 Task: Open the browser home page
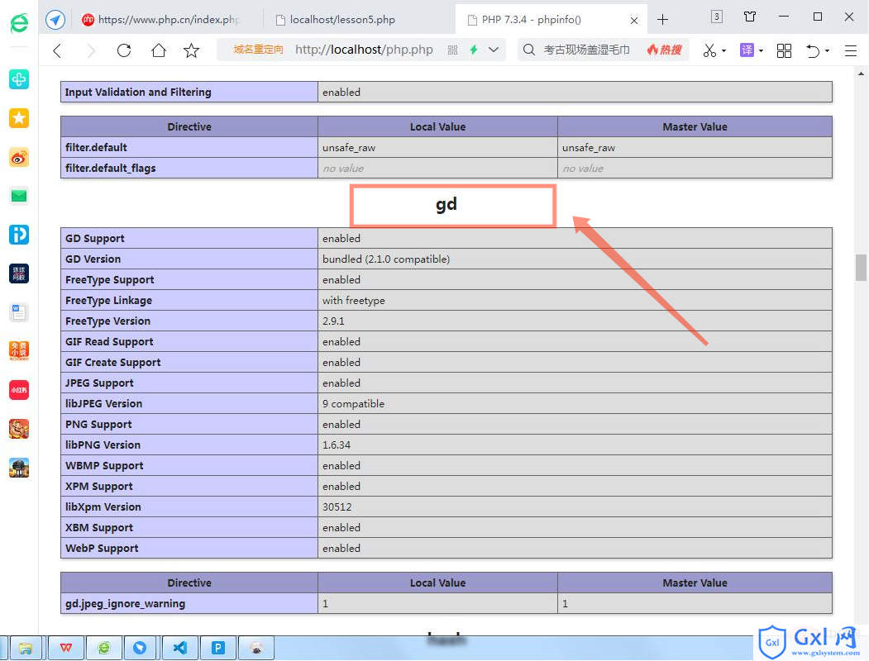159,50
